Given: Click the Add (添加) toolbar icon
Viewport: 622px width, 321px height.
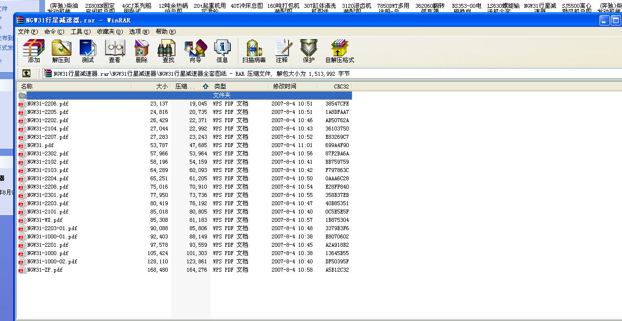Looking at the screenshot, I should pos(34,51).
